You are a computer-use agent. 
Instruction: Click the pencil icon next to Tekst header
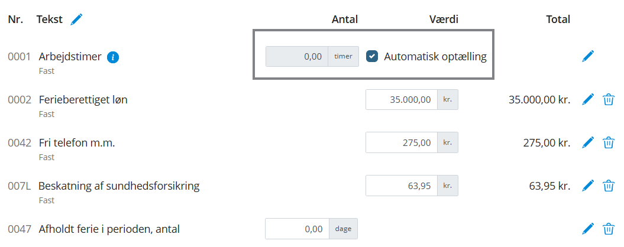tap(76, 19)
